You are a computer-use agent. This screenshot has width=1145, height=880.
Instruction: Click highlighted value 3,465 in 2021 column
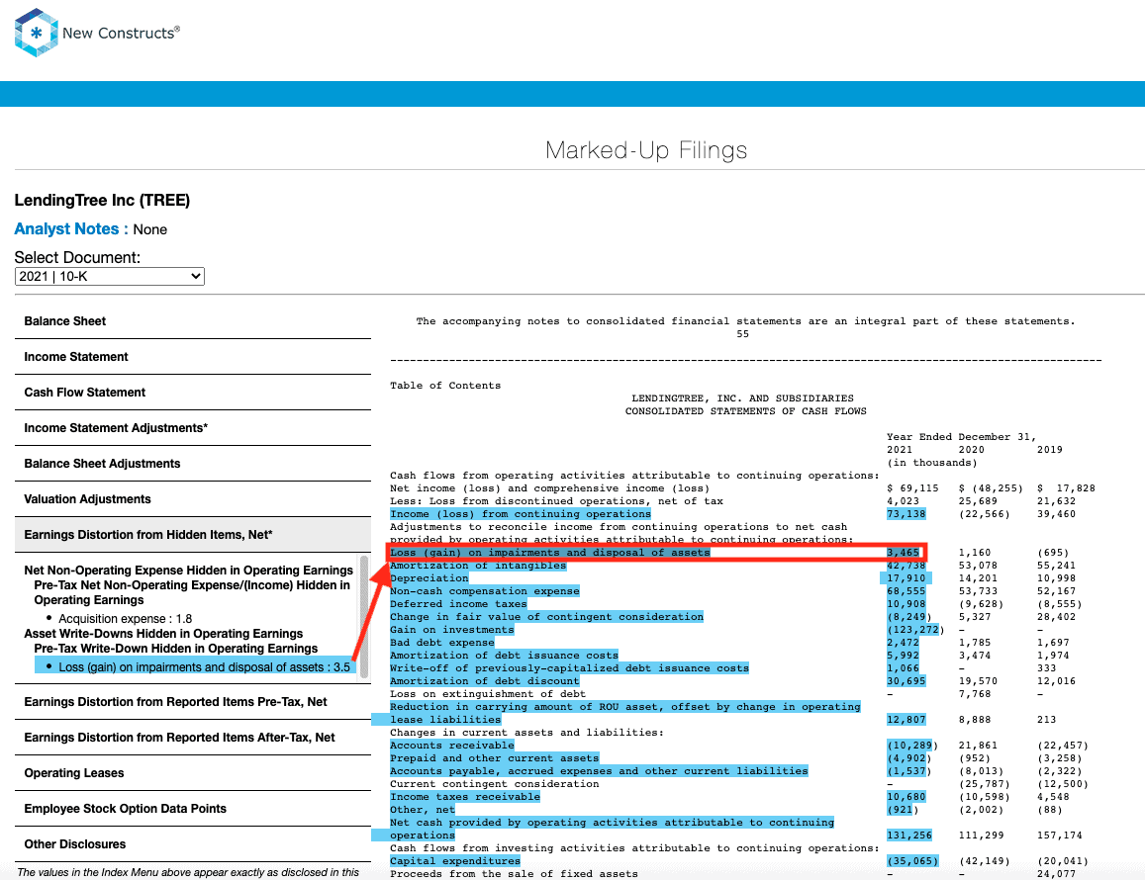[904, 553]
